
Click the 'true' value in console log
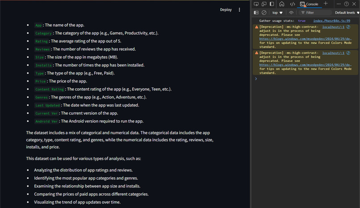pyautogui.click(x=301, y=20)
